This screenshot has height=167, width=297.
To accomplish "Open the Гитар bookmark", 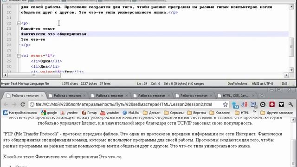I will tap(89, 113).
